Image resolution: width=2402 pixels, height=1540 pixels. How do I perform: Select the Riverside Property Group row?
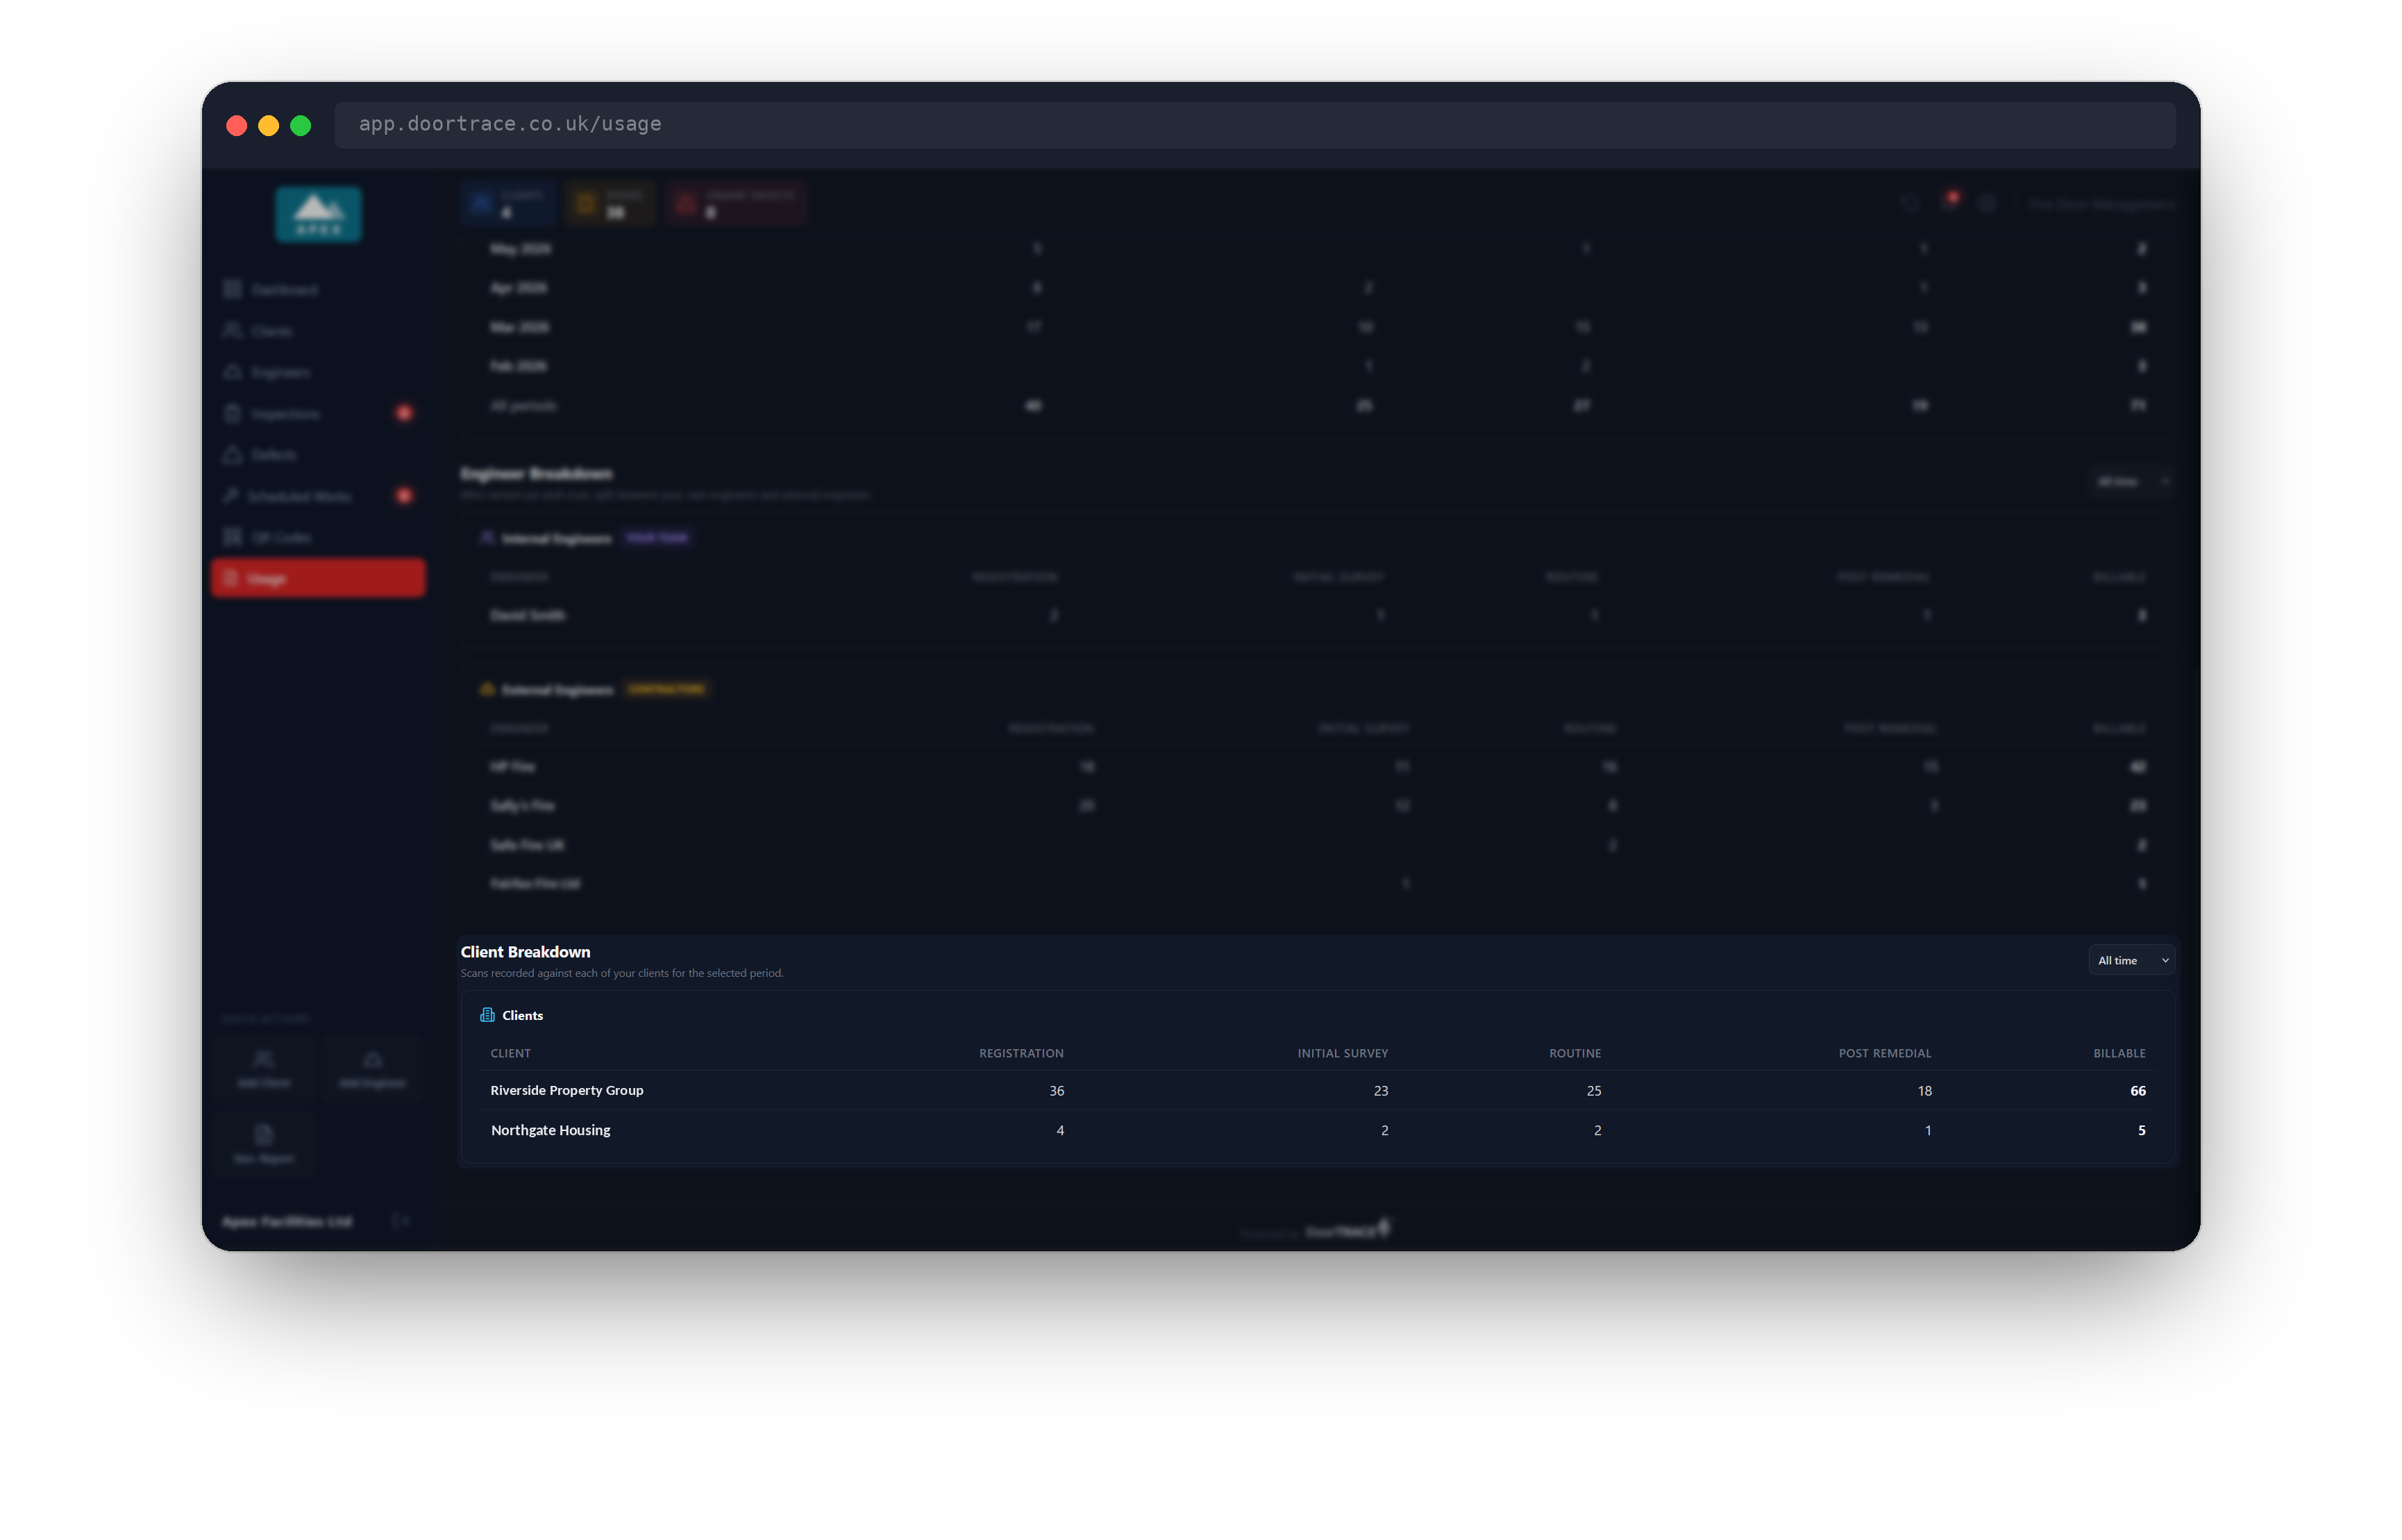[1318, 1091]
